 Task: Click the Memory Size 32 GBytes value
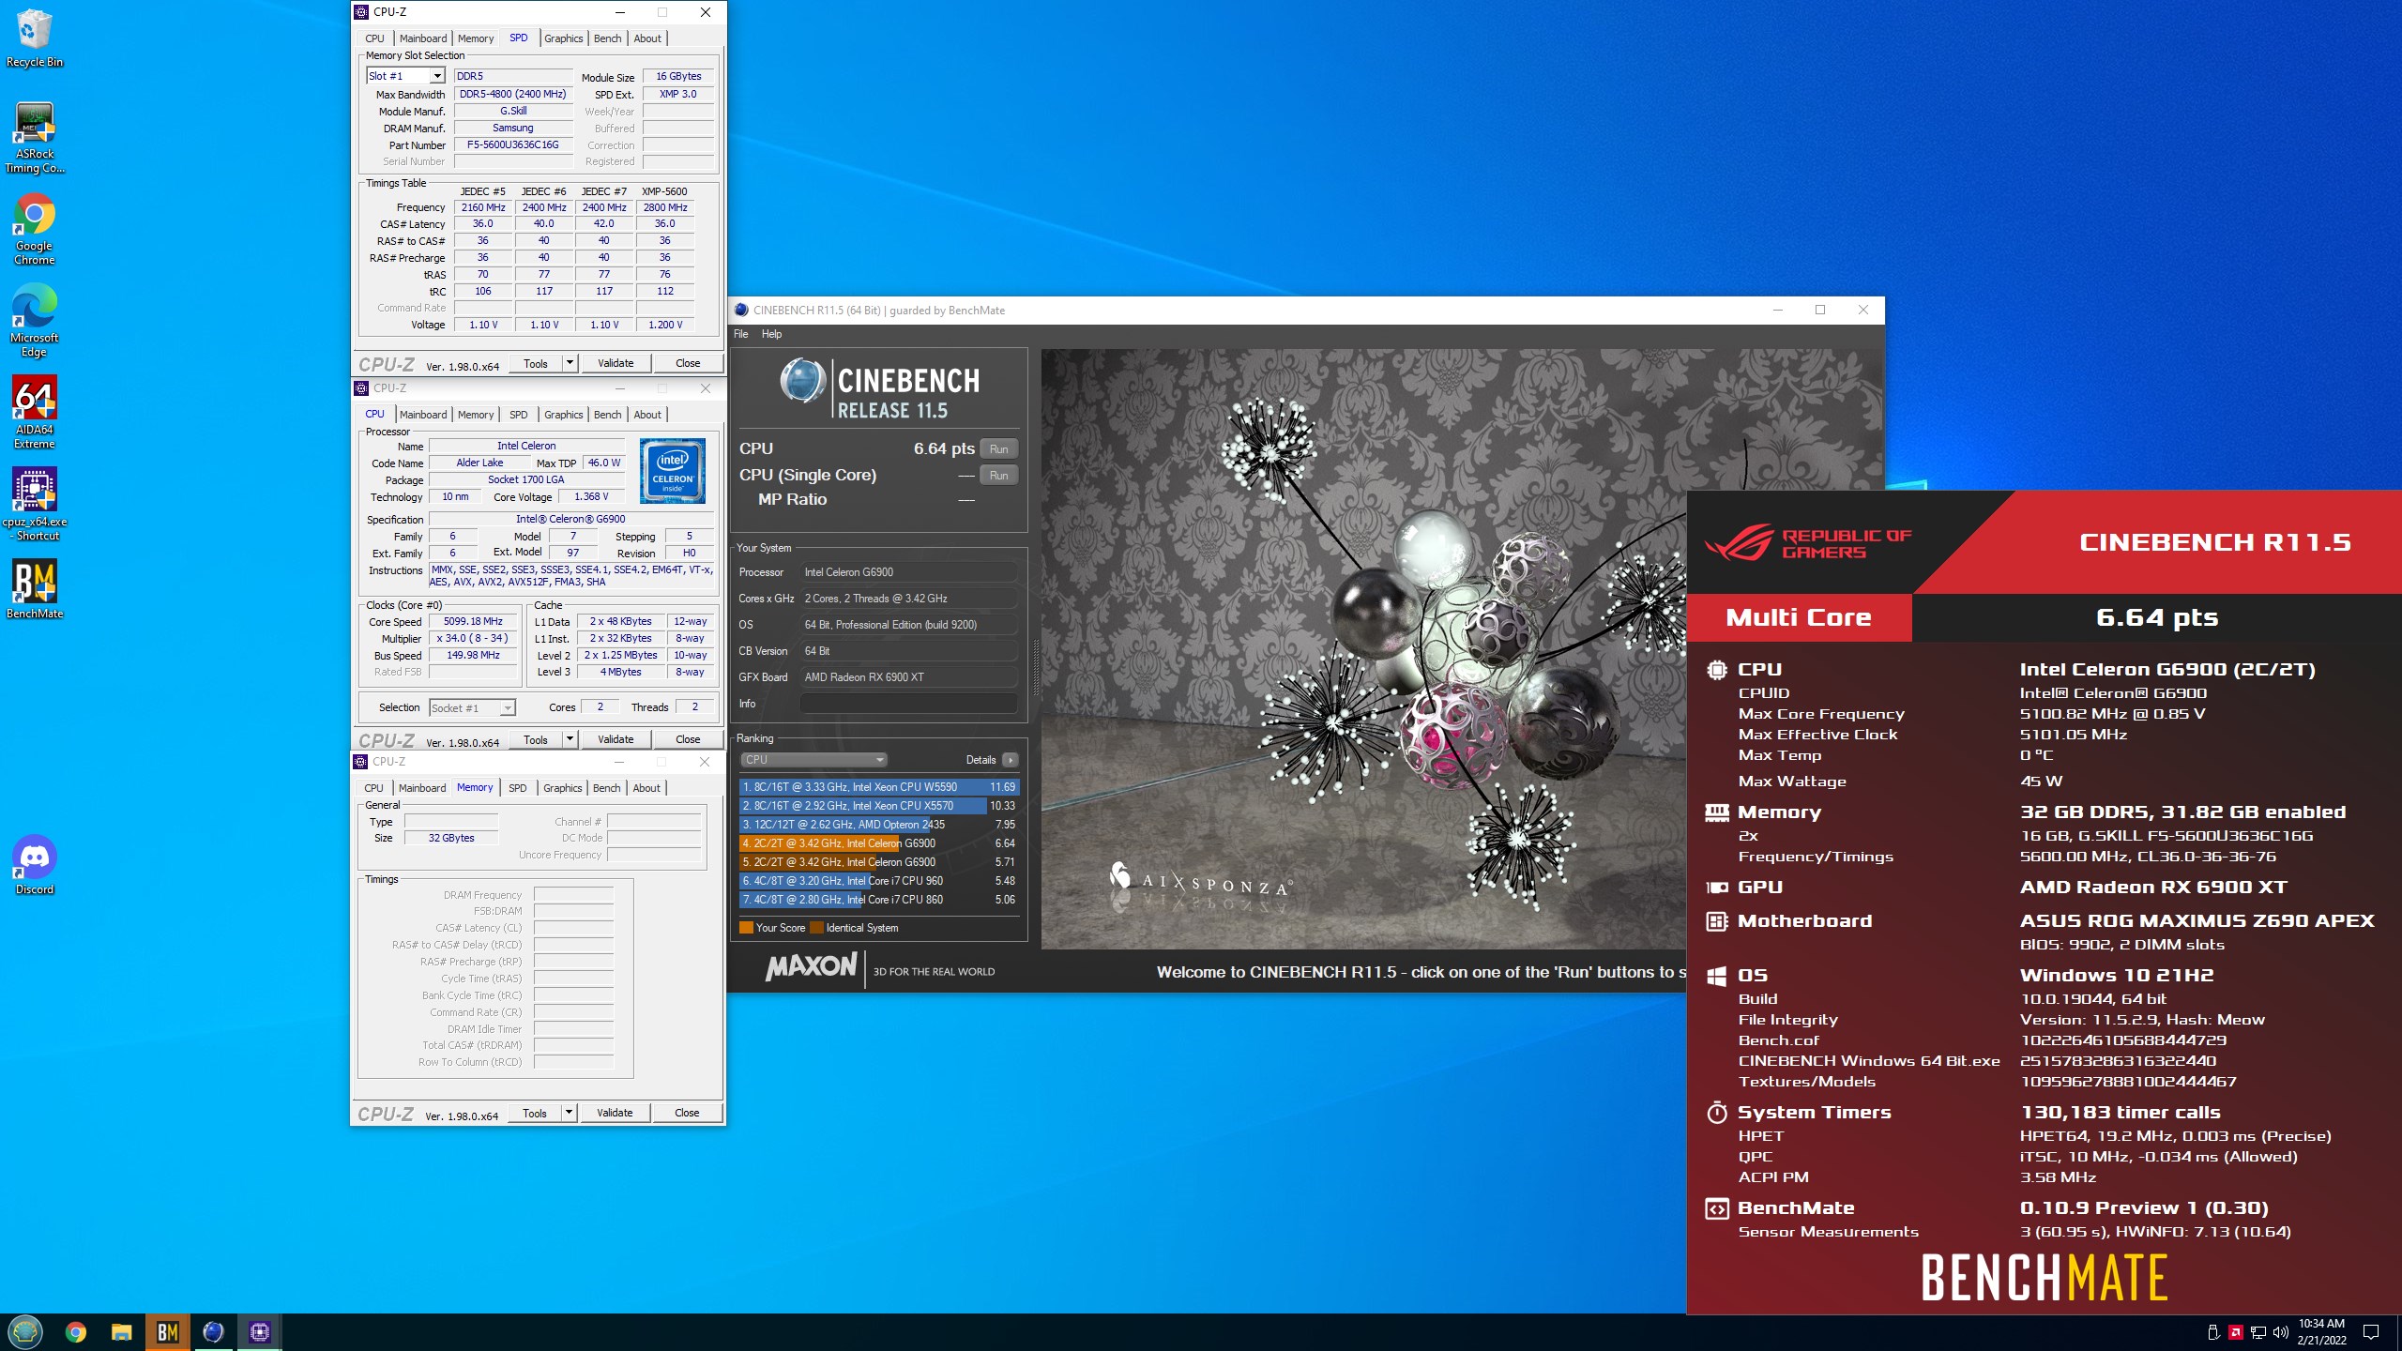click(451, 839)
